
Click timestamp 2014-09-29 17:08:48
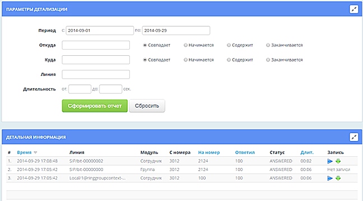pyautogui.click(x=38, y=161)
